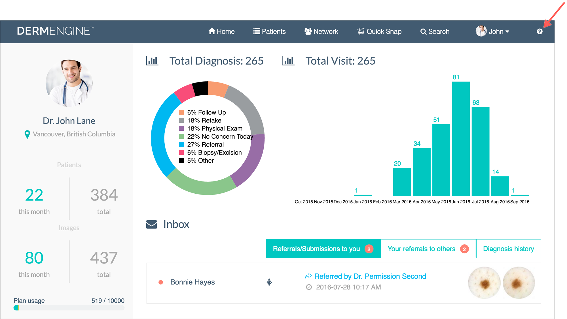Click the help question mark icon

540,31
